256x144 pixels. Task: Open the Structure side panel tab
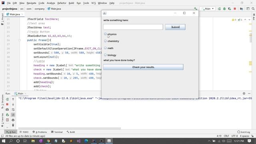[x=2, y=102]
